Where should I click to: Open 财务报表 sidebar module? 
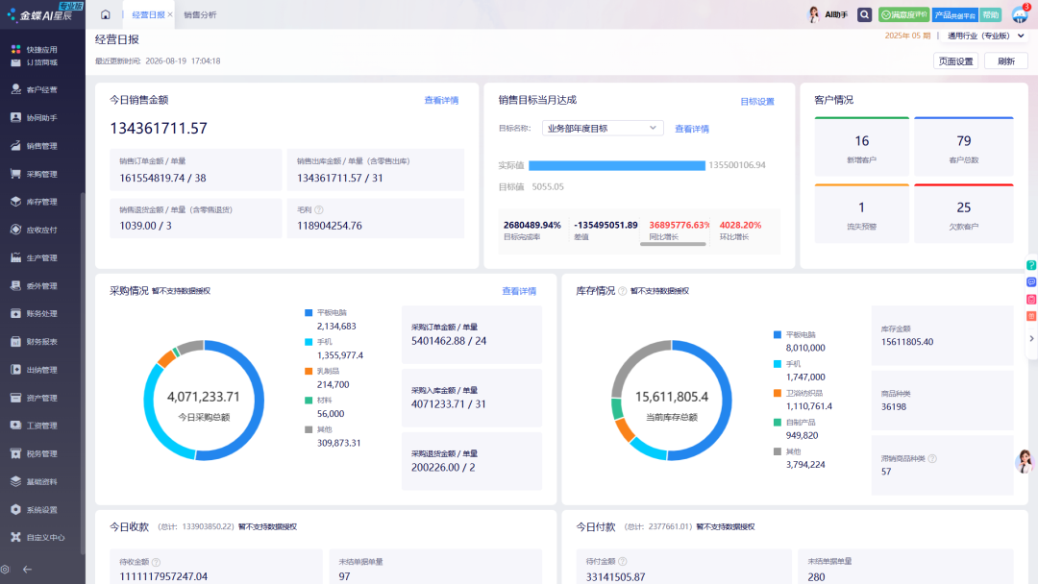(36, 342)
